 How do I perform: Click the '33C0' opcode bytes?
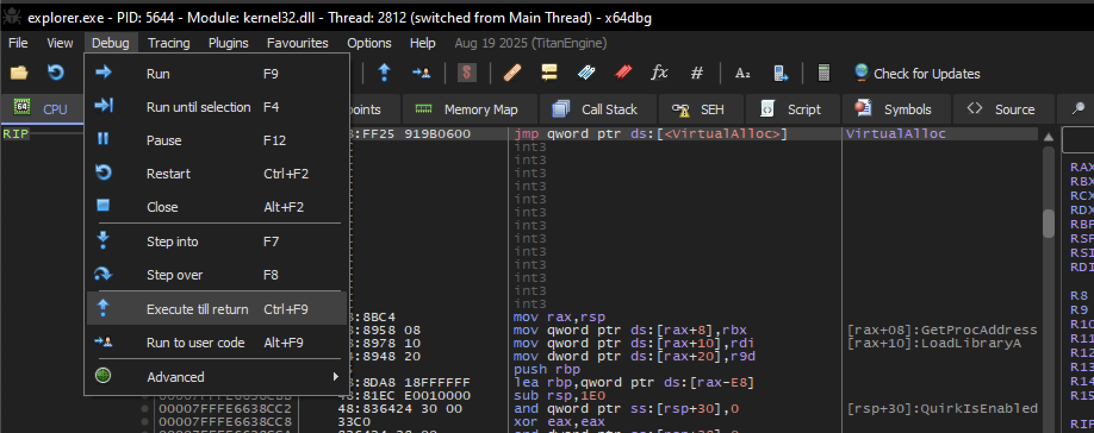(x=354, y=422)
